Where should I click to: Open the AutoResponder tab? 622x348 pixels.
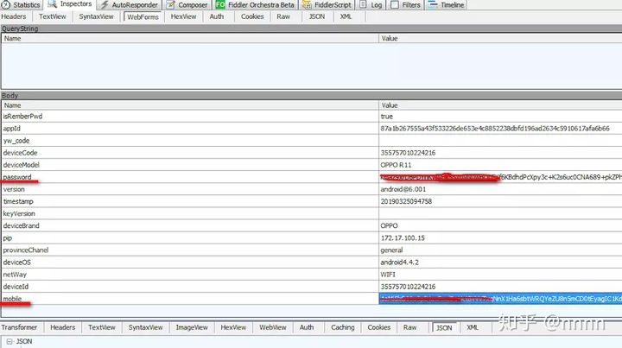pyautogui.click(x=130, y=5)
